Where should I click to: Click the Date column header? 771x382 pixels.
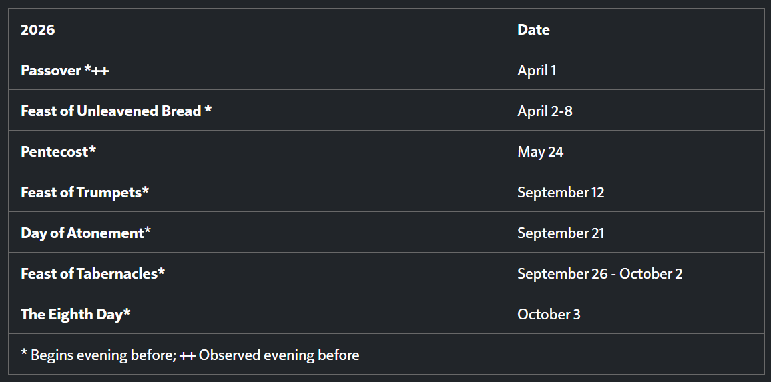tap(533, 29)
